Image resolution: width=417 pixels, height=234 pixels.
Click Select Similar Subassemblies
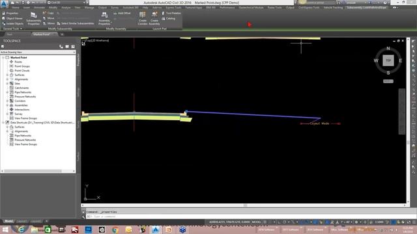tap(76, 23)
